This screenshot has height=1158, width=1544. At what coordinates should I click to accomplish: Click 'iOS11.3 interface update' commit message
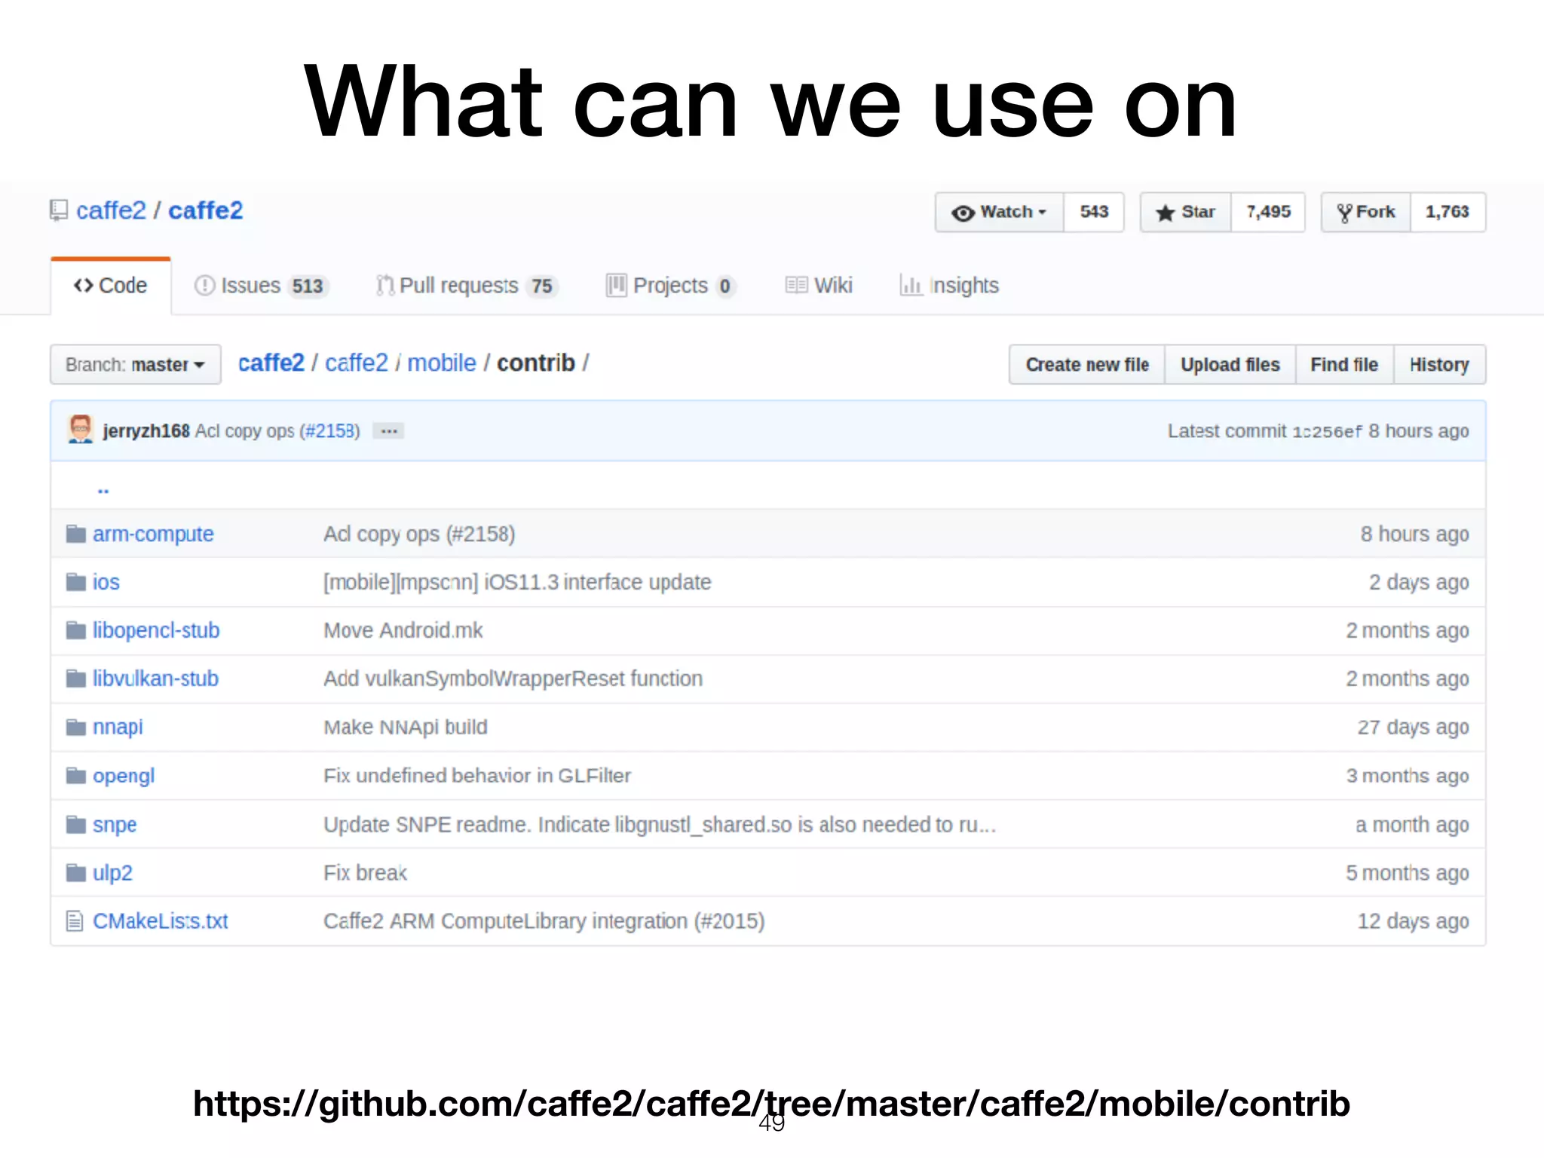click(597, 582)
